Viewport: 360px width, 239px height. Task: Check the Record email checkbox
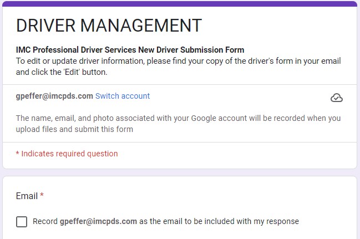(22, 222)
